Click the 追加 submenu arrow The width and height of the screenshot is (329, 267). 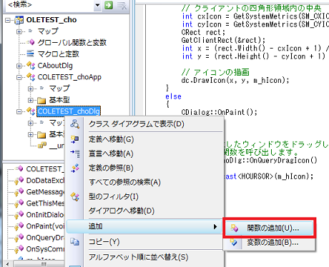215,226
